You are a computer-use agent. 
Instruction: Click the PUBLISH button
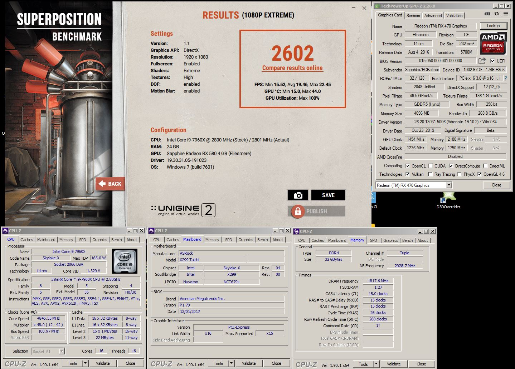coord(317,211)
